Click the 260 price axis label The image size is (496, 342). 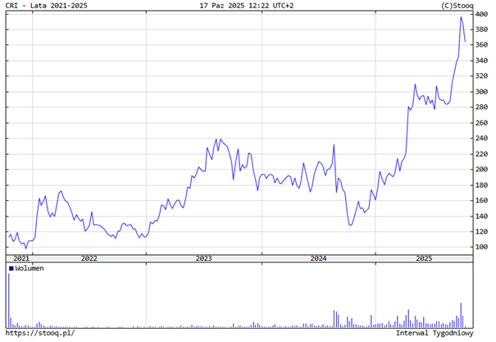click(482, 123)
